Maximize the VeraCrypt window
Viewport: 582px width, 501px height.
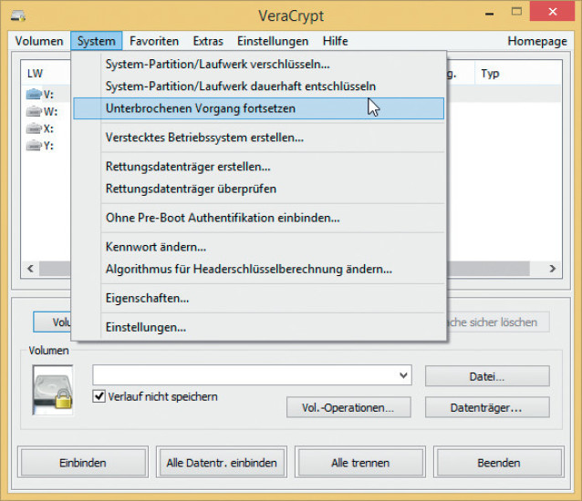pyautogui.click(x=516, y=12)
